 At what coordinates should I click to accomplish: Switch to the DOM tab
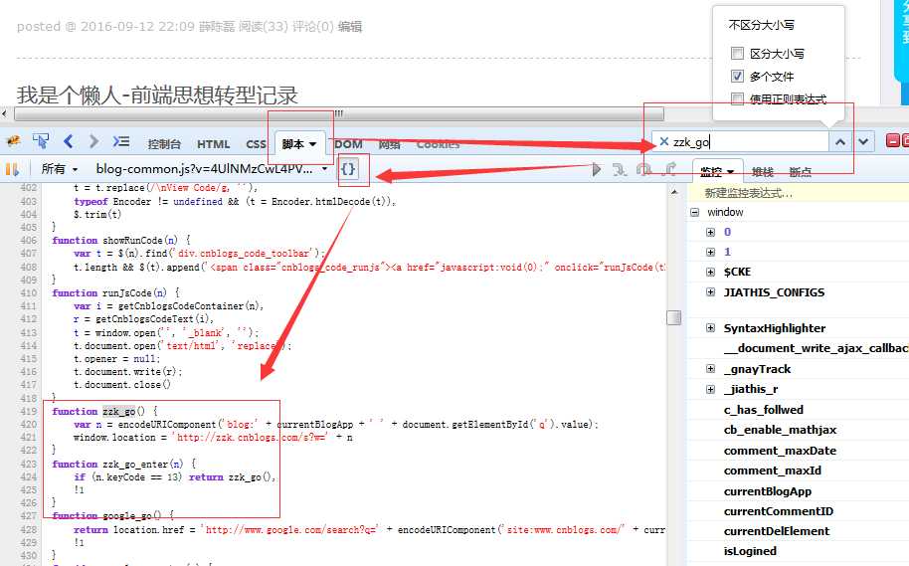tap(348, 144)
